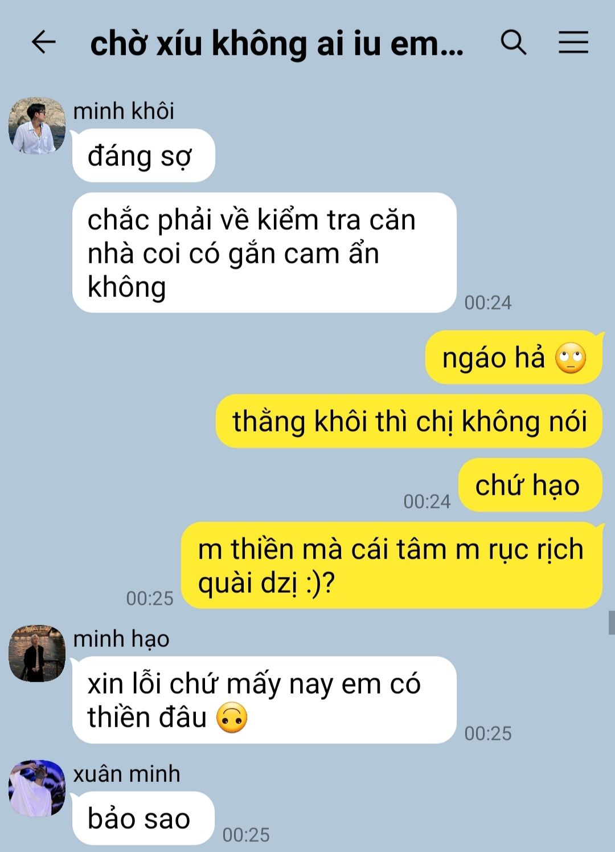Tap the sender name 'minh hạo'
Screen dimensions: 615x852
coord(121,639)
